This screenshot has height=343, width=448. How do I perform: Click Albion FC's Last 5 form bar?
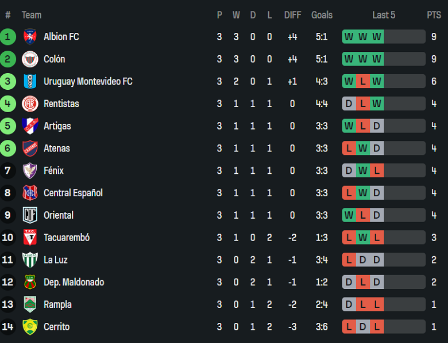coord(384,37)
